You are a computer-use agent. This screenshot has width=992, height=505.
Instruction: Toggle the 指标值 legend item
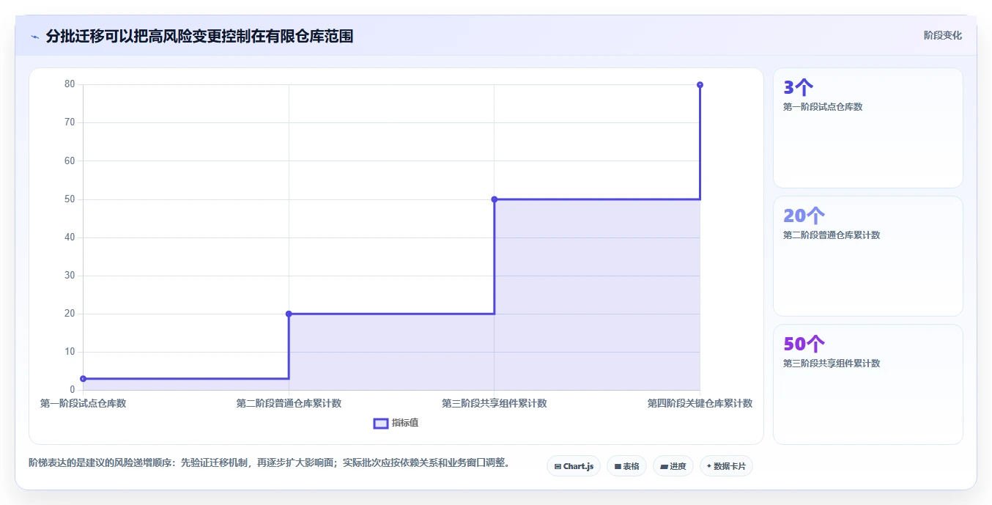(x=396, y=423)
